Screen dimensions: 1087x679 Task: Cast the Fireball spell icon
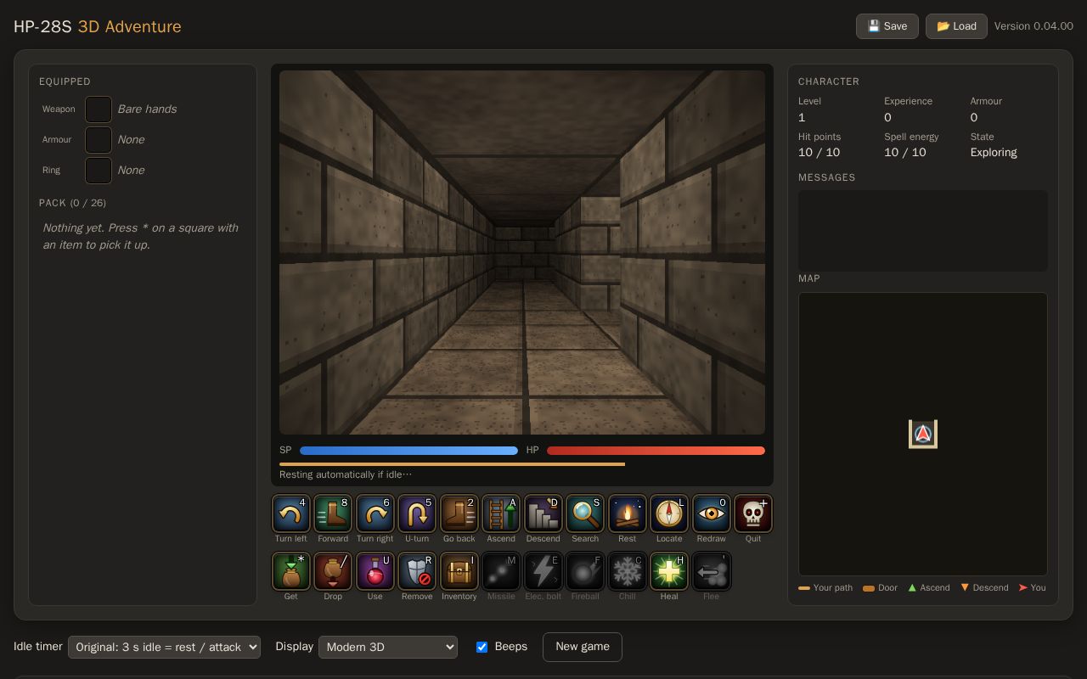pyautogui.click(x=585, y=571)
